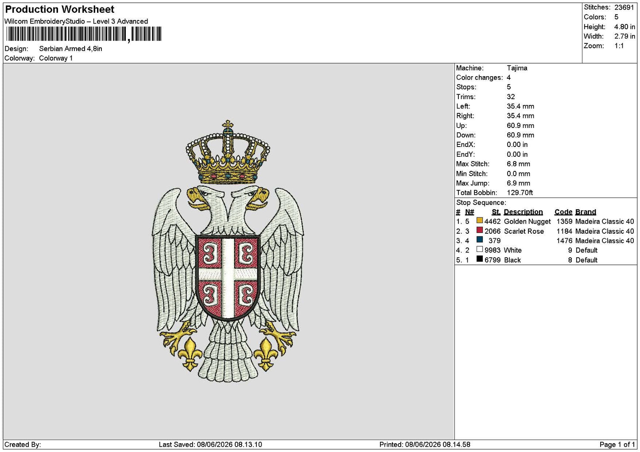Click the Width value 2.79 in
The width and height of the screenshot is (640, 452).
pyautogui.click(x=624, y=36)
